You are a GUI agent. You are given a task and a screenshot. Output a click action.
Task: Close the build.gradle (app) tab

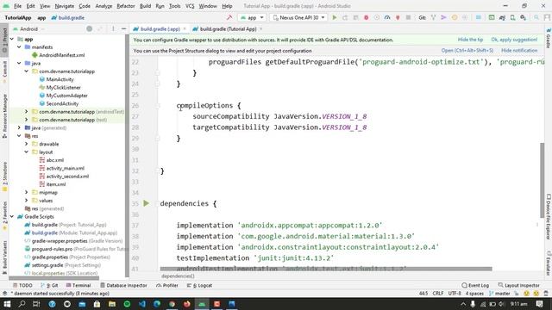185,28
